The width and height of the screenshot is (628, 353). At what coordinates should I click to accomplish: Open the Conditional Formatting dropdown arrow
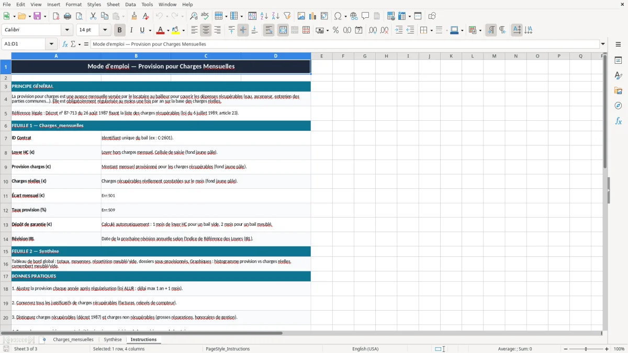[x=480, y=30]
